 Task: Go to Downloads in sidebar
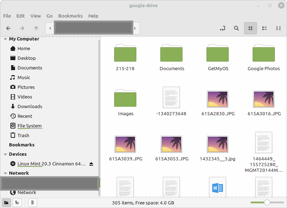click(30, 106)
